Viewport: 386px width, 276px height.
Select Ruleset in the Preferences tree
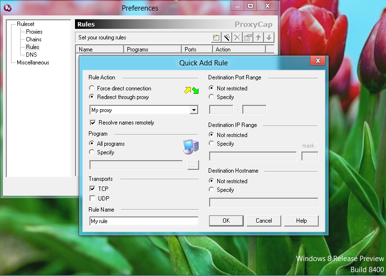pos(25,24)
